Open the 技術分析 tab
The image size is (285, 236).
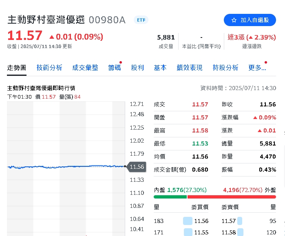tap(49, 68)
